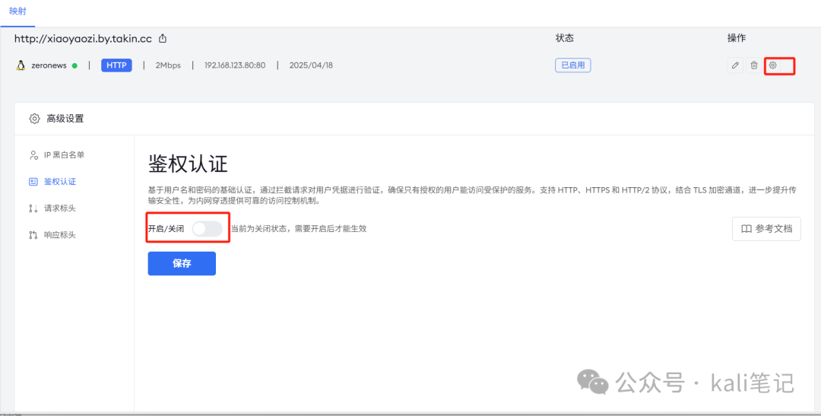Click the 已启用 status badge
This screenshot has height=416, width=821.
572,65
